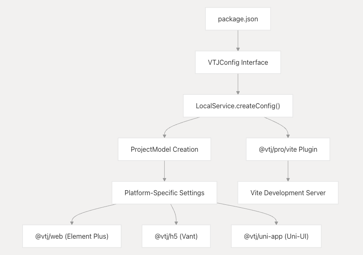Click arrowhead entering @vtj/web (Element Plus)
The height and width of the screenshot is (255, 363).
[x=72, y=223]
